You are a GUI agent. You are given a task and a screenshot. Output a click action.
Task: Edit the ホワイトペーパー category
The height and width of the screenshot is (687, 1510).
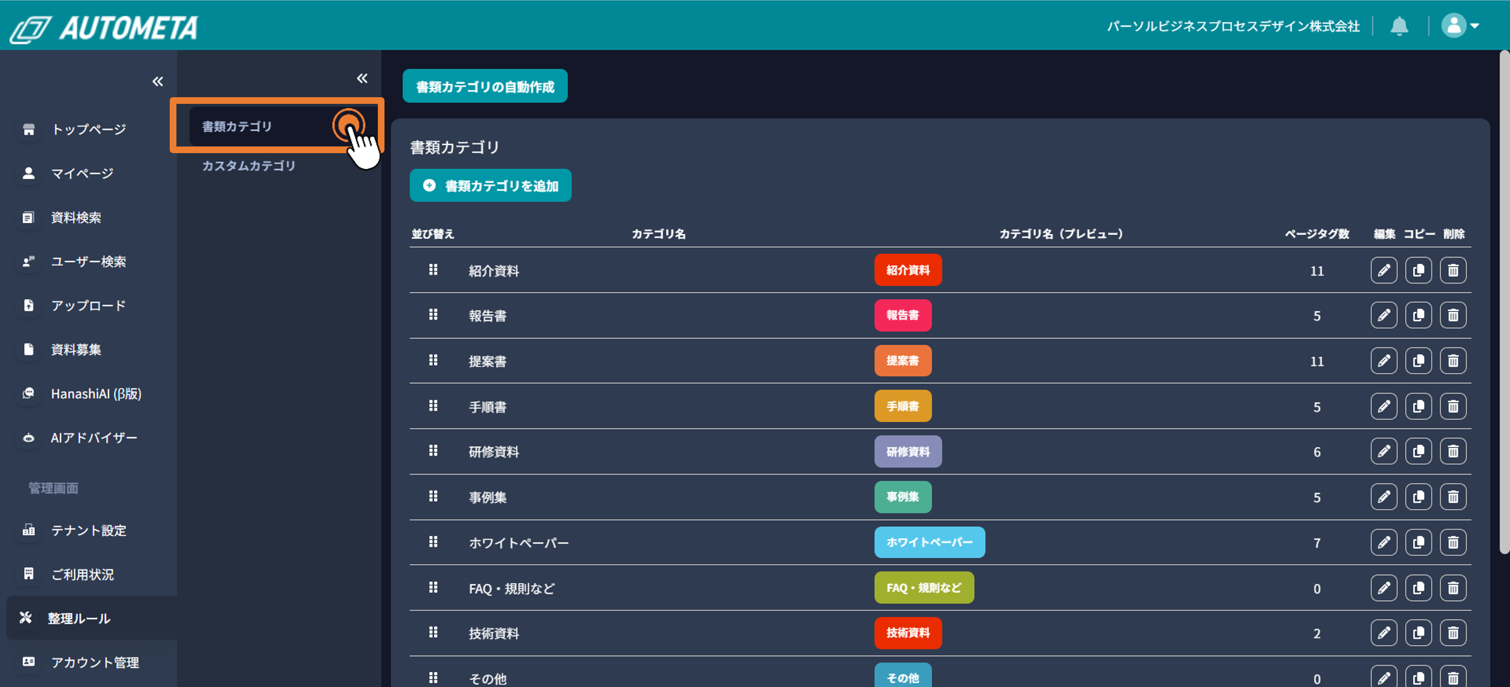pyautogui.click(x=1383, y=542)
